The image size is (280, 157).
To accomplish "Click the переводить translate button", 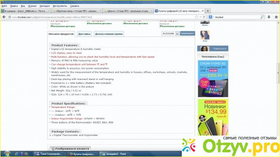I will [187, 34].
